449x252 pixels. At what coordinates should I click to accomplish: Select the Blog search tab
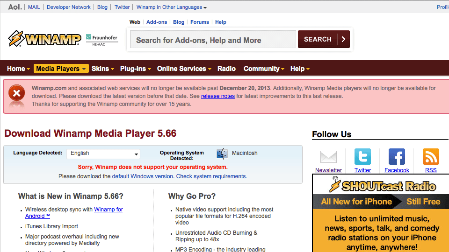click(x=179, y=22)
